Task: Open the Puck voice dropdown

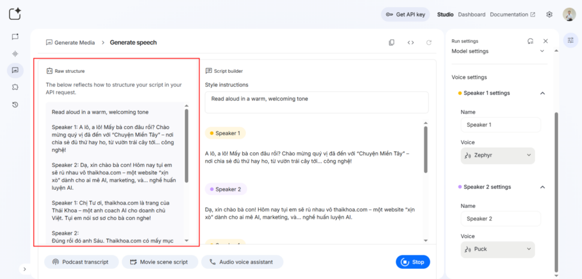Action: point(498,249)
